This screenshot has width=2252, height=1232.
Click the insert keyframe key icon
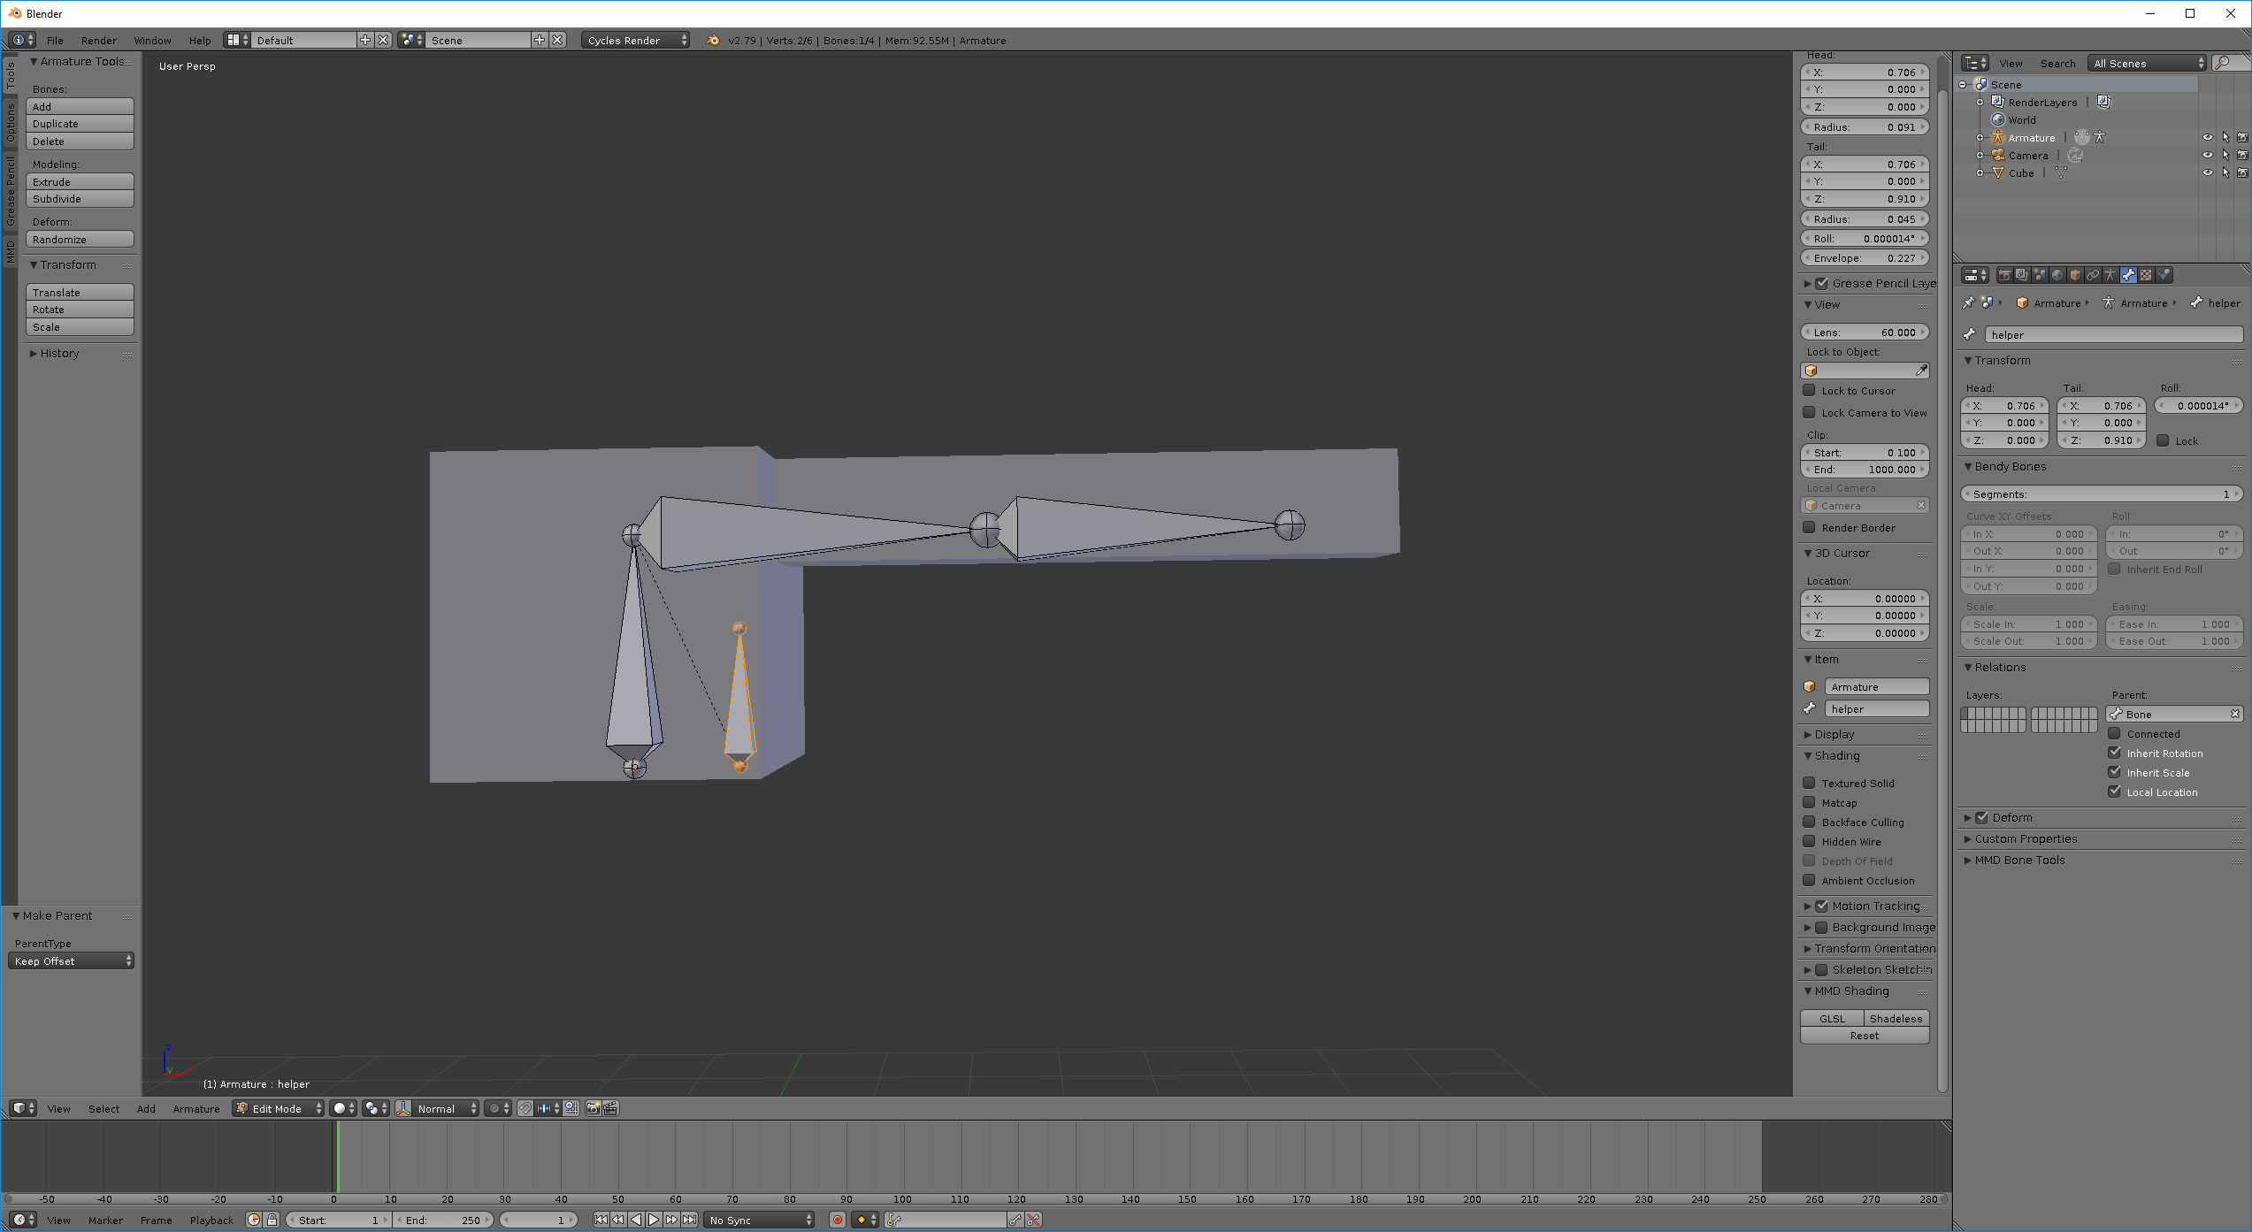(x=1015, y=1220)
